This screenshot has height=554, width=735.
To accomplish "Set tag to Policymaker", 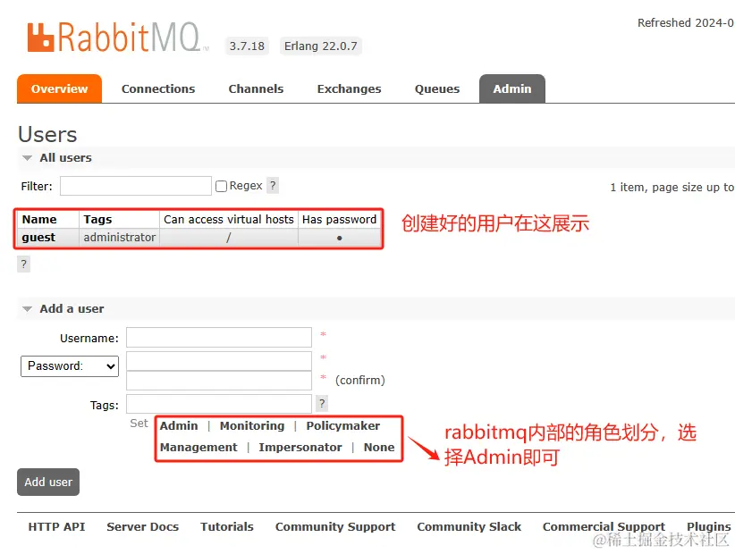I will [343, 425].
